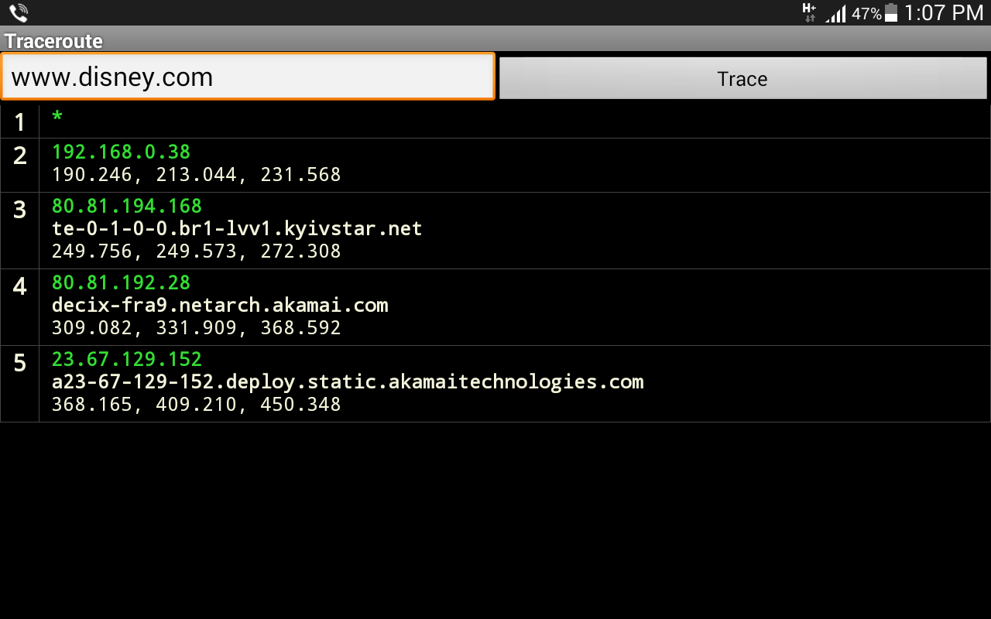The width and height of the screenshot is (991, 619).
Task: Tap the H+ mobile data indicator
Action: tap(809, 12)
